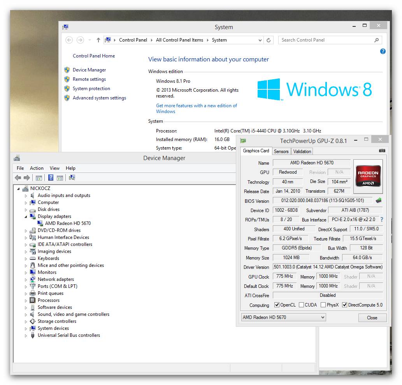Click the Up arrow in System window

pyautogui.click(x=98, y=40)
